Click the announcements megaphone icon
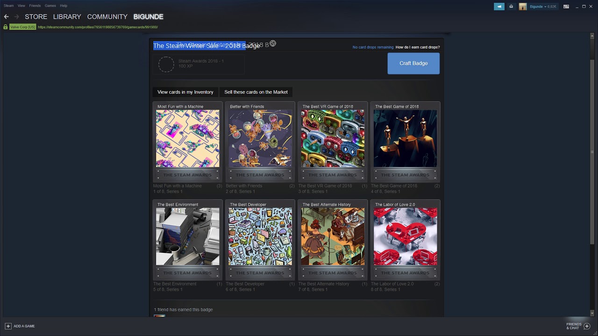The height and width of the screenshot is (336, 598). pos(499,7)
